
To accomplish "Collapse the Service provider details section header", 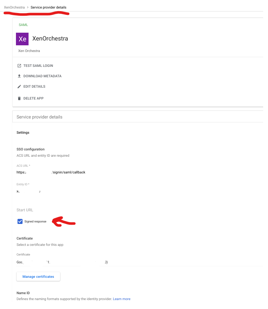I will click(39, 117).
